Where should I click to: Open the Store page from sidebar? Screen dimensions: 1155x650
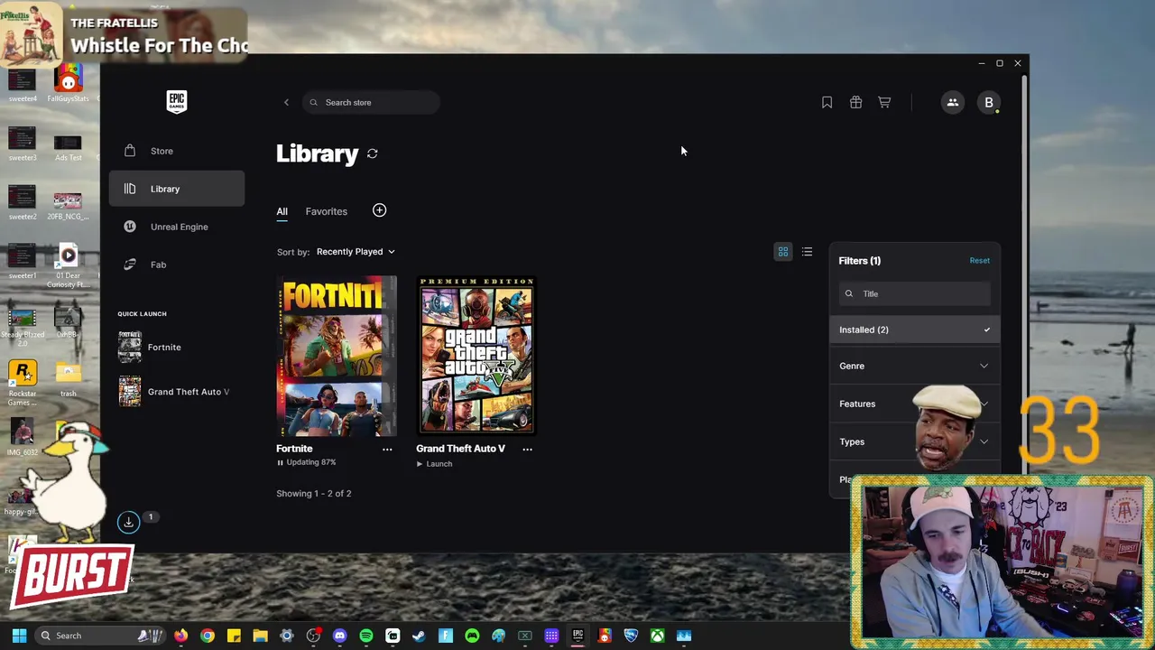point(177,151)
